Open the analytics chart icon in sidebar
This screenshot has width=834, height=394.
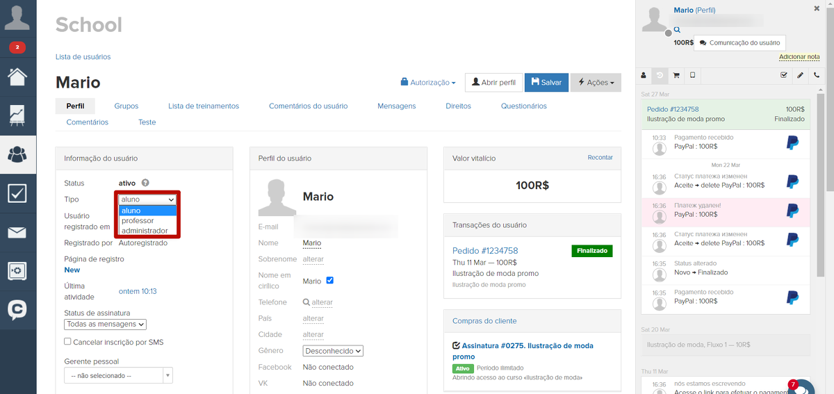[x=17, y=115]
